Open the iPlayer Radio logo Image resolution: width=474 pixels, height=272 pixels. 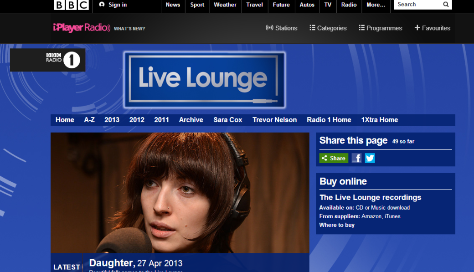click(82, 28)
